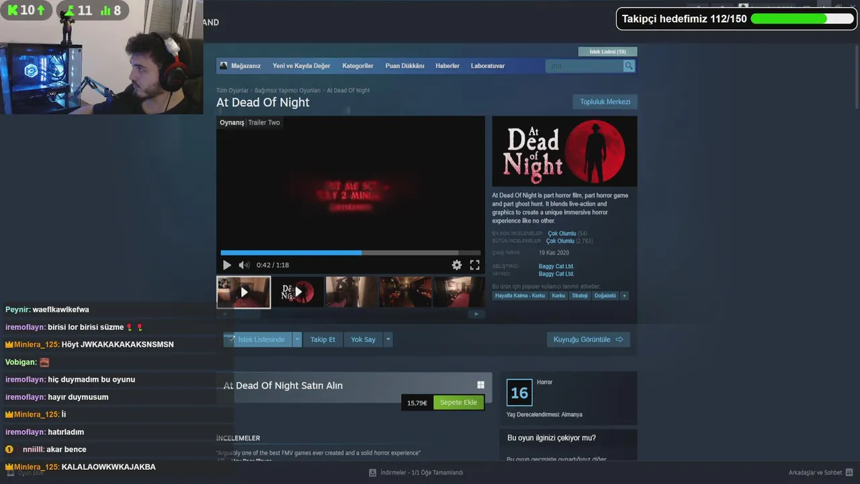Click 'Bu oyun ilginizi çekiyor mu?' heading
The width and height of the screenshot is (860, 484).
(552, 438)
